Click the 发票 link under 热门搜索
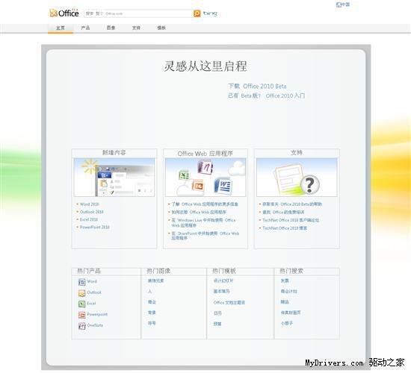Image resolution: width=411 pixels, height=373 pixels. pos(285,280)
